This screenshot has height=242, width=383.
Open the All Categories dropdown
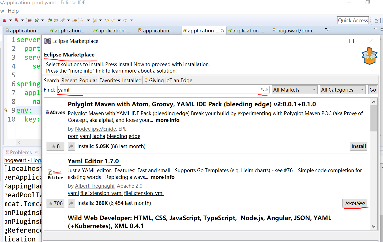click(x=343, y=90)
